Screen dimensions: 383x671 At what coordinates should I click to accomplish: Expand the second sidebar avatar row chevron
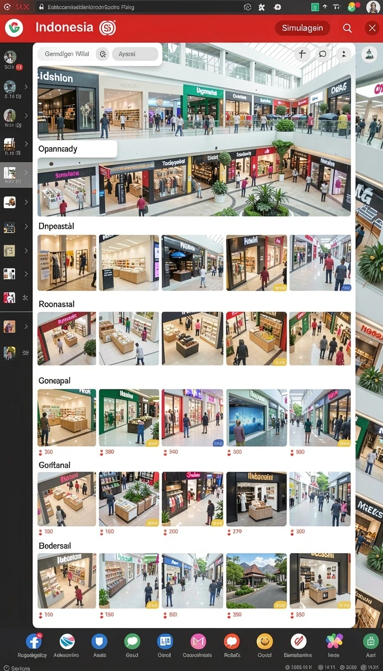pyautogui.click(x=26, y=87)
